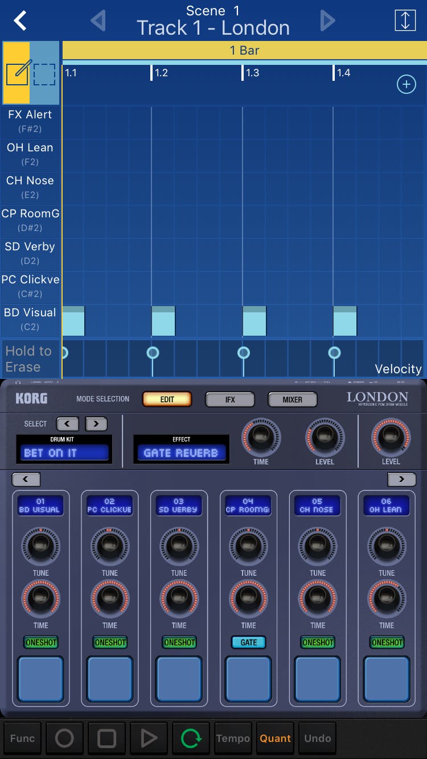The width and height of the screenshot is (427, 759).
Task: Click the PC CLICKVE TIME knob
Action: tap(110, 599)
